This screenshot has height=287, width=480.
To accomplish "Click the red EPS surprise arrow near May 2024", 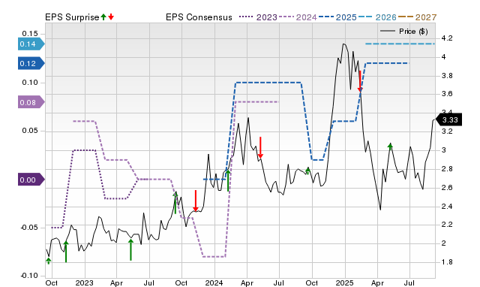I will click(x=260, y=148).
